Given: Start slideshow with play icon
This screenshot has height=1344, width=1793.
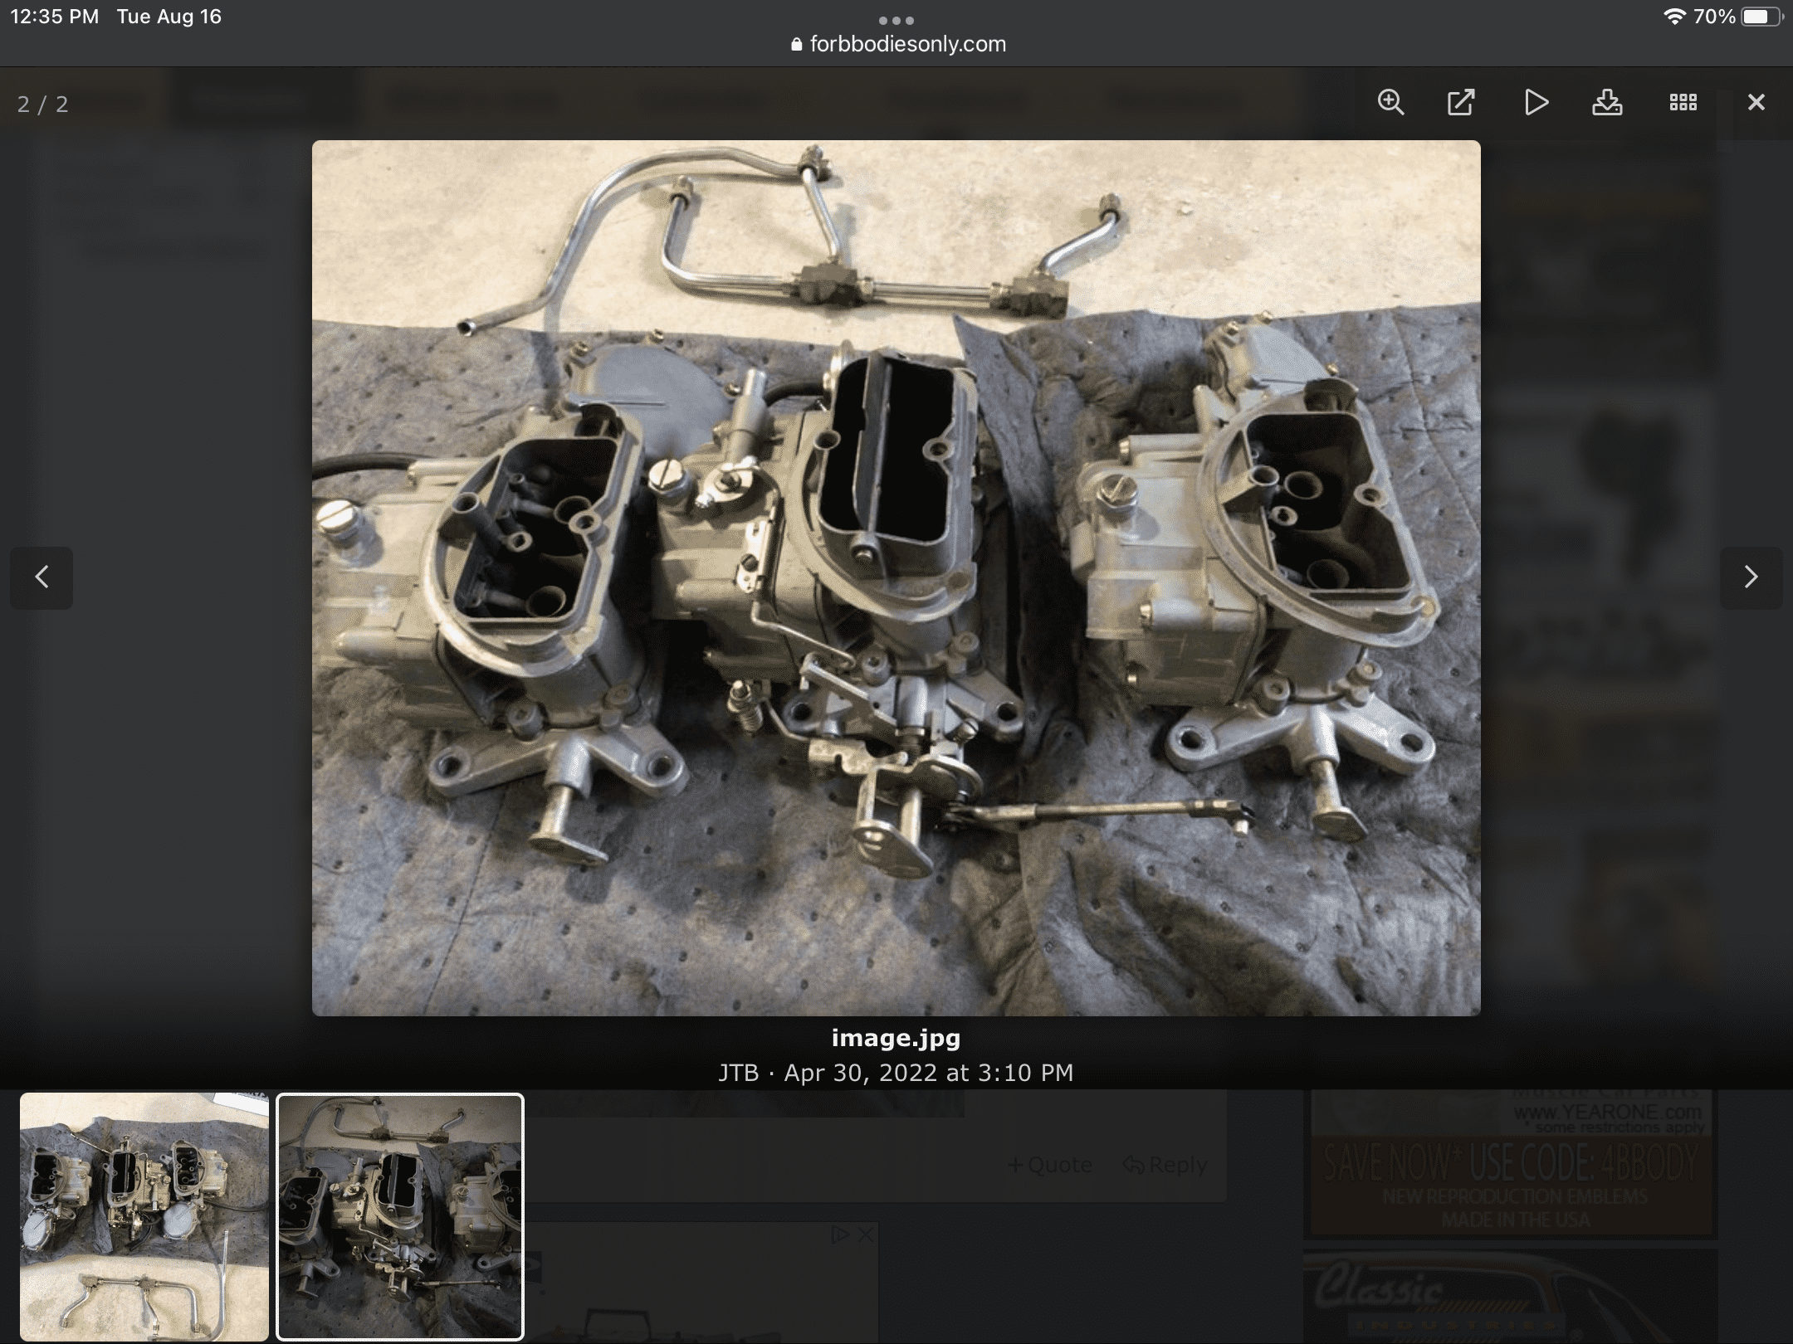Looking at the screenshot, I should point(1536,103).
